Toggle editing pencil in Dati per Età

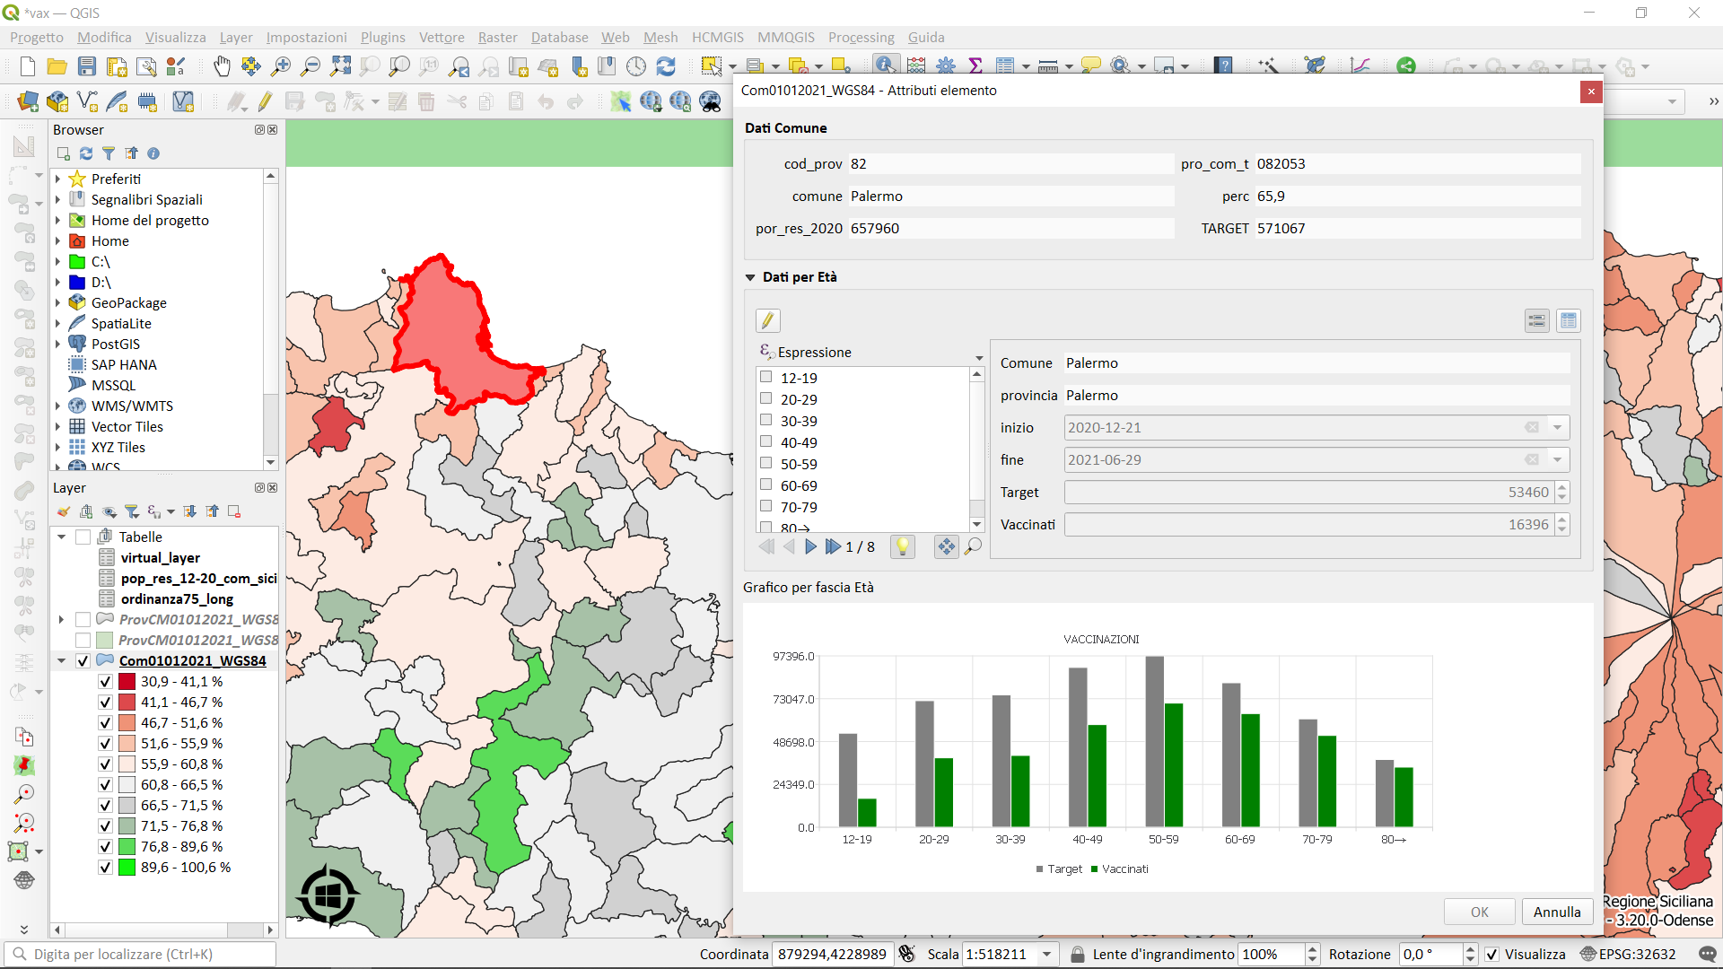[x=767, y=320]
